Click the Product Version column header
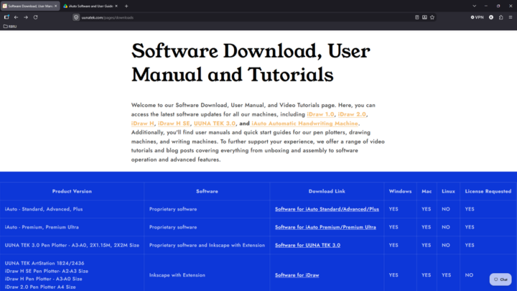The height and width of the screenshot is (291, 517). pos(72,191)
